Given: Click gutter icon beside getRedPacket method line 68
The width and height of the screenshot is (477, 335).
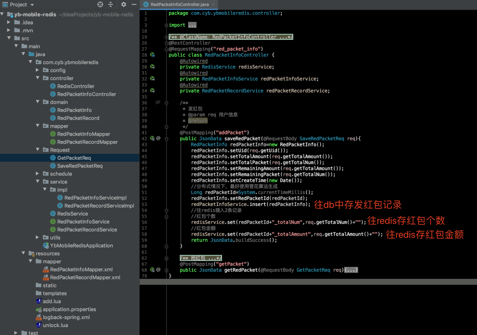Looking at the screenshot, I should pyautogui.click(x=152, y=270).
